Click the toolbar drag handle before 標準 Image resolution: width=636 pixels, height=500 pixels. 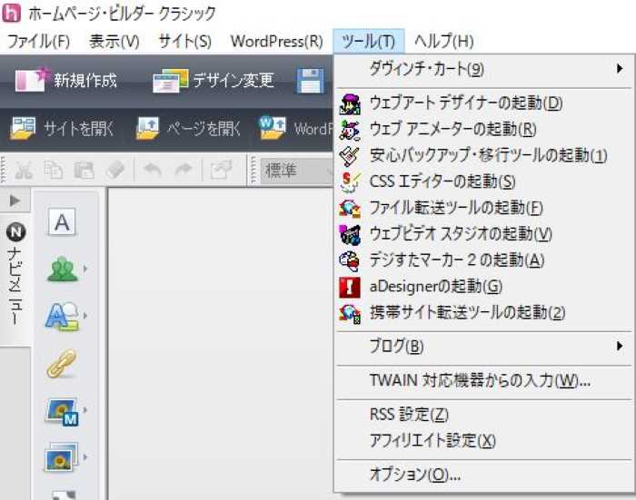[253, 171]
